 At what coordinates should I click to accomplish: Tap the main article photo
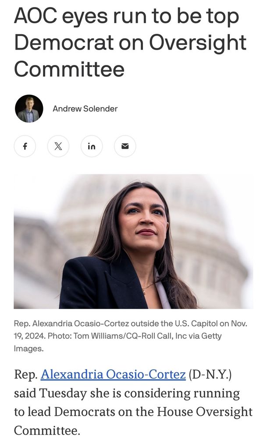pyautogui.click(x=134, y=241)
